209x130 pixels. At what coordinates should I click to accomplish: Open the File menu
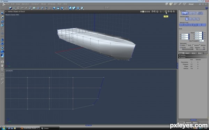8,4
